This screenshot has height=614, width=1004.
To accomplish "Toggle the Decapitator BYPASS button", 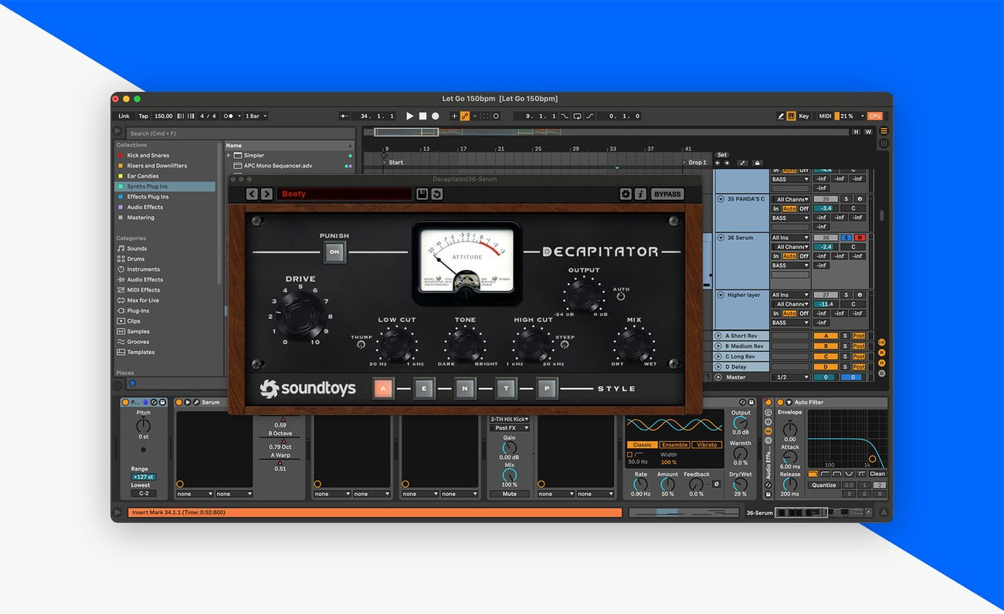I will pos(667,194).
